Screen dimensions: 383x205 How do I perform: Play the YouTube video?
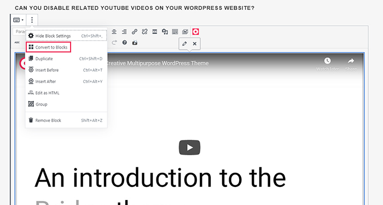point(189,148)
